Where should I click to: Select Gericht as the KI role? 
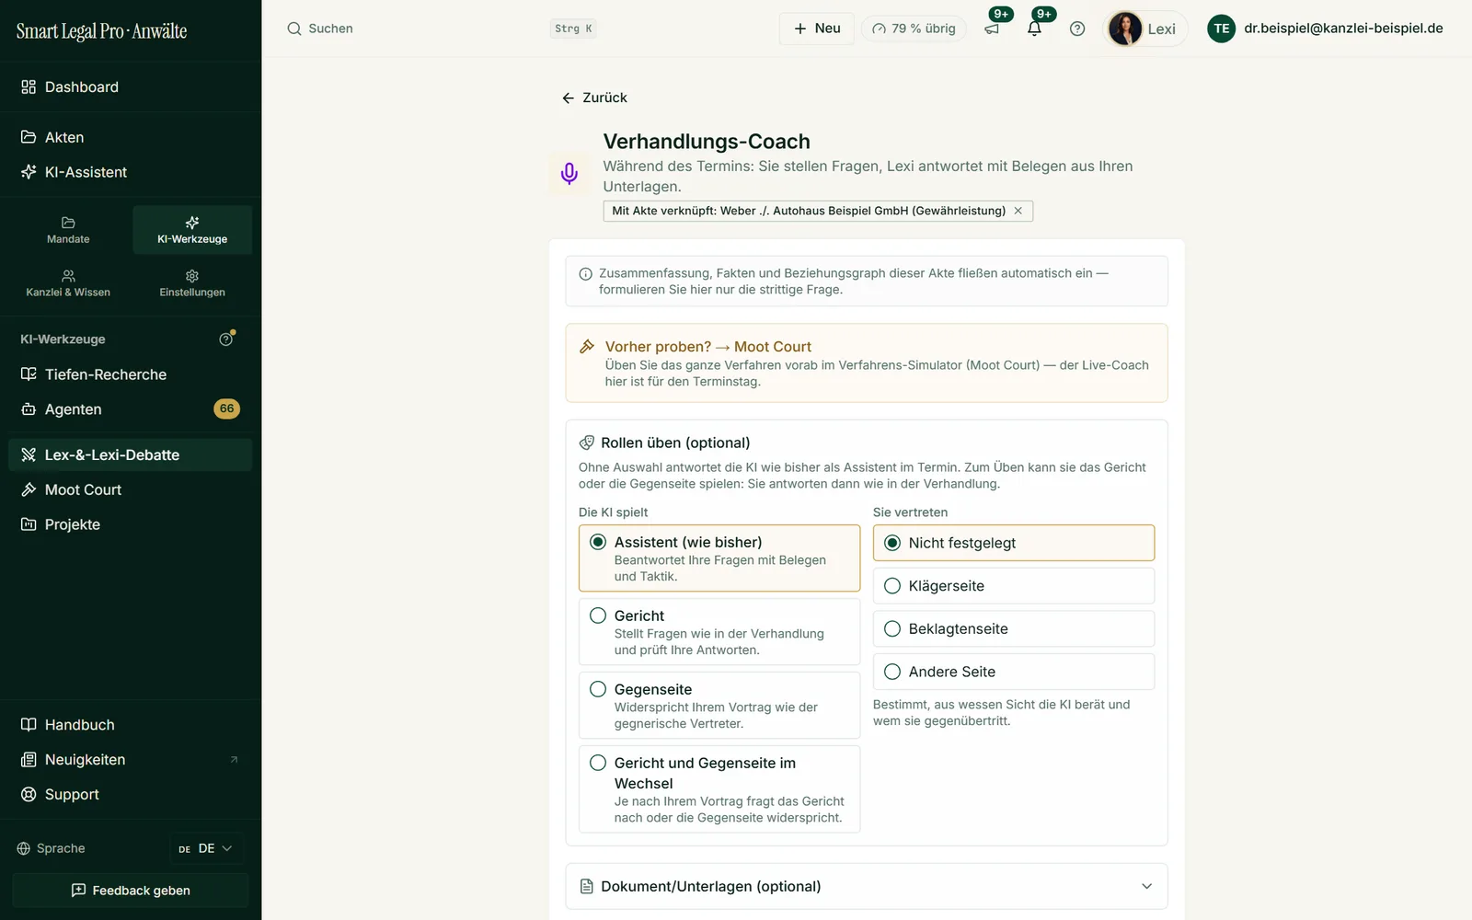[x=719, y=632]
